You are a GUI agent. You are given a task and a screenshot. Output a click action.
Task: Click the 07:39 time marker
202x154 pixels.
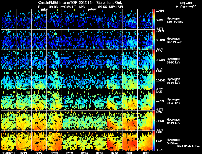coord(69,153)
